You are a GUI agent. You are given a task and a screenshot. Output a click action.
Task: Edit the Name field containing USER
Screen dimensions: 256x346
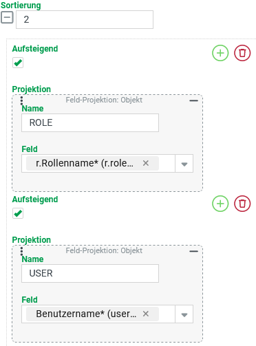click(x=90, y=273)
